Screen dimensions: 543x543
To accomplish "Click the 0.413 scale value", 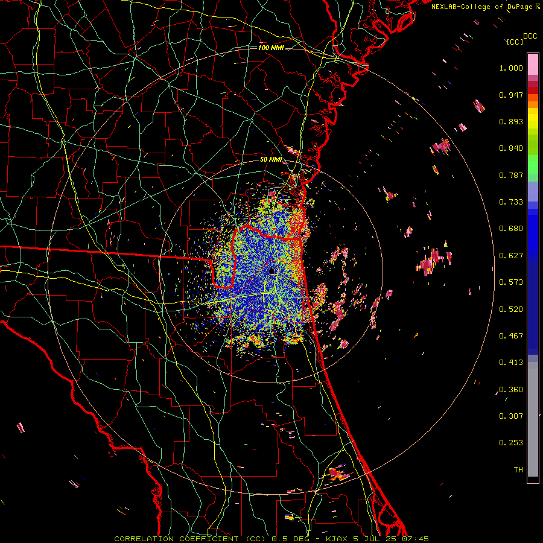I will pos(511,363).
